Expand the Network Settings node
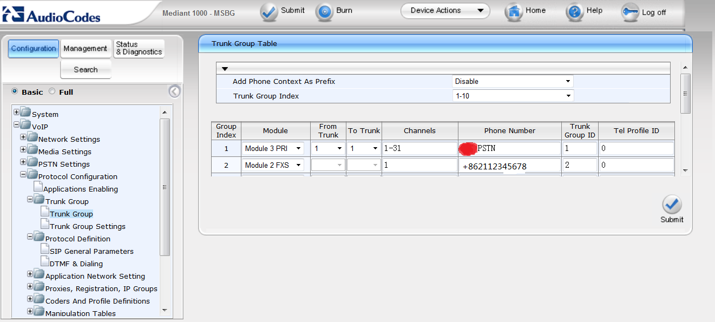Viewport: 715px width, 322px height. (x=23, y=137)
